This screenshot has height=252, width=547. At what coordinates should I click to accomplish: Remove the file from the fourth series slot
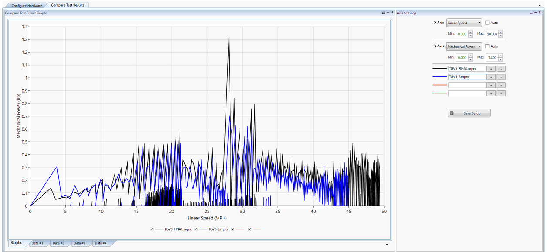501,93
